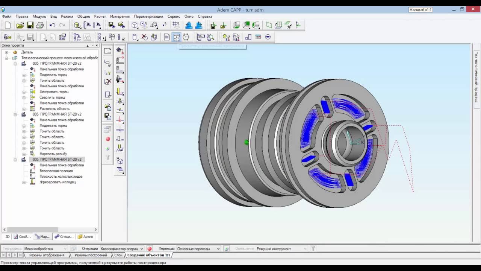
Task: Select the Безопасная позиция tree item
Action: point(56,171)
